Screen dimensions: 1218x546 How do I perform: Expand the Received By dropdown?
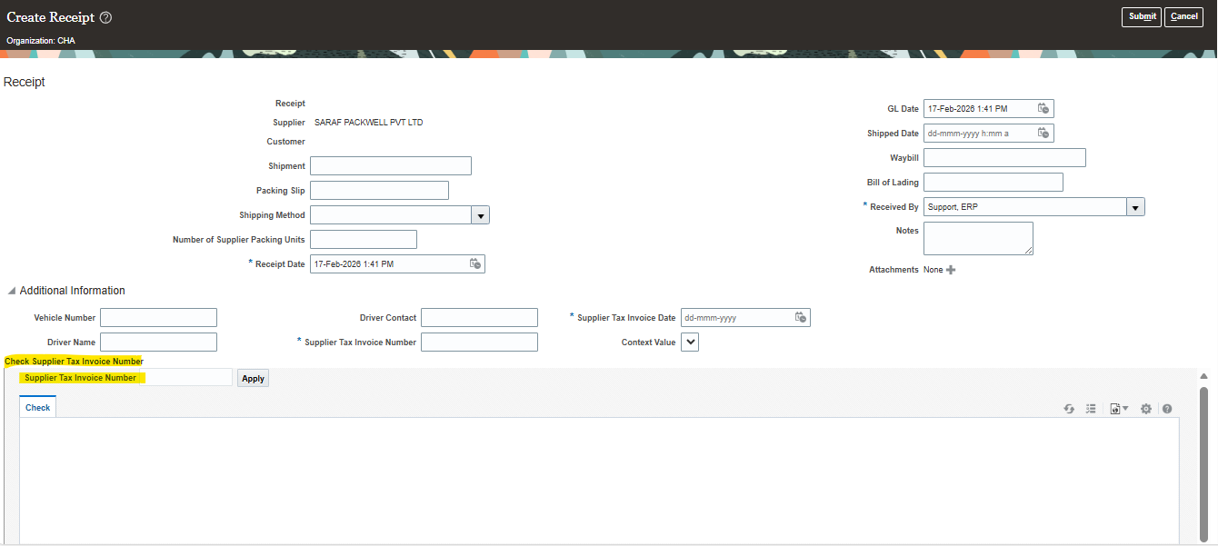click(1135, 207)
